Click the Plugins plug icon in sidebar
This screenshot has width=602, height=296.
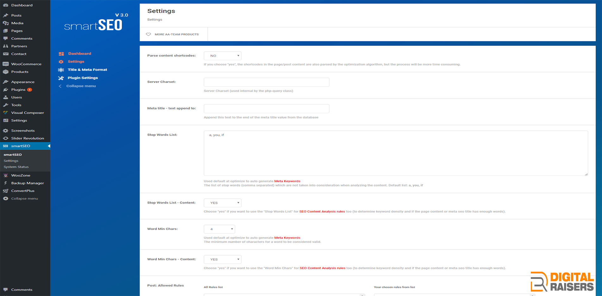tap(6, 90)
